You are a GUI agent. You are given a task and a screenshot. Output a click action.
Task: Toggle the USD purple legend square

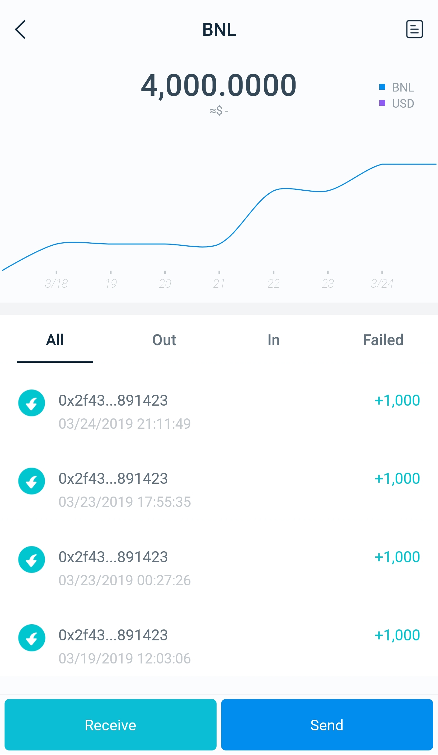[382, 103]
